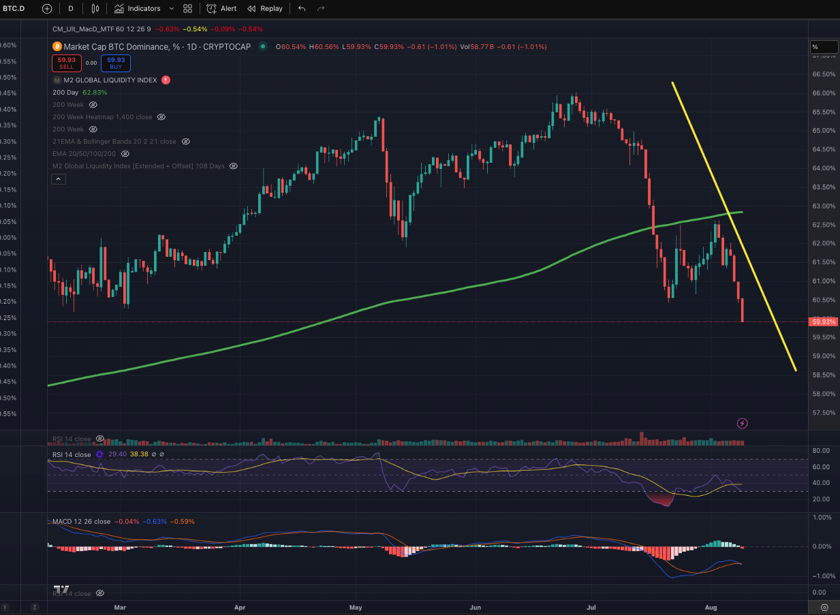Select the CM_Ult_MacD_MTF indicator legend
This screenshot has width=840, height=615.
pos(102,29)
